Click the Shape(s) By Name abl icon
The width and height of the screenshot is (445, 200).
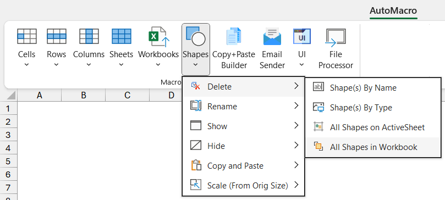tap(318, 87)
